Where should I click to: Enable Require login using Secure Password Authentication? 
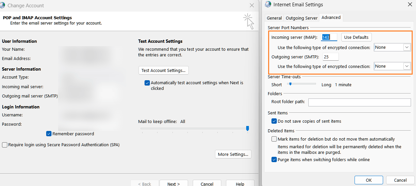(x=5, y=145)
